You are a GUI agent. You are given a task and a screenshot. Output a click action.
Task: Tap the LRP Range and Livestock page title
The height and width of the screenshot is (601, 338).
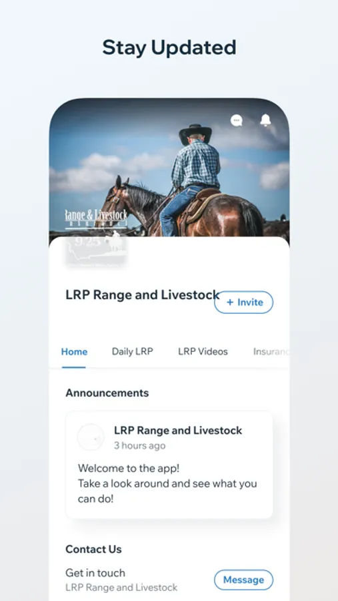pos(143,294)
